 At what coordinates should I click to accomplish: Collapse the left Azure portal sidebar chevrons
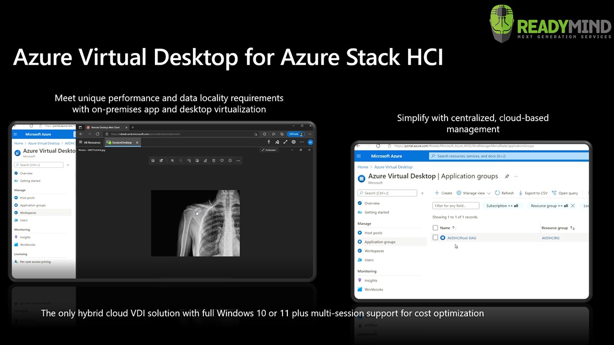click(68, 165)
